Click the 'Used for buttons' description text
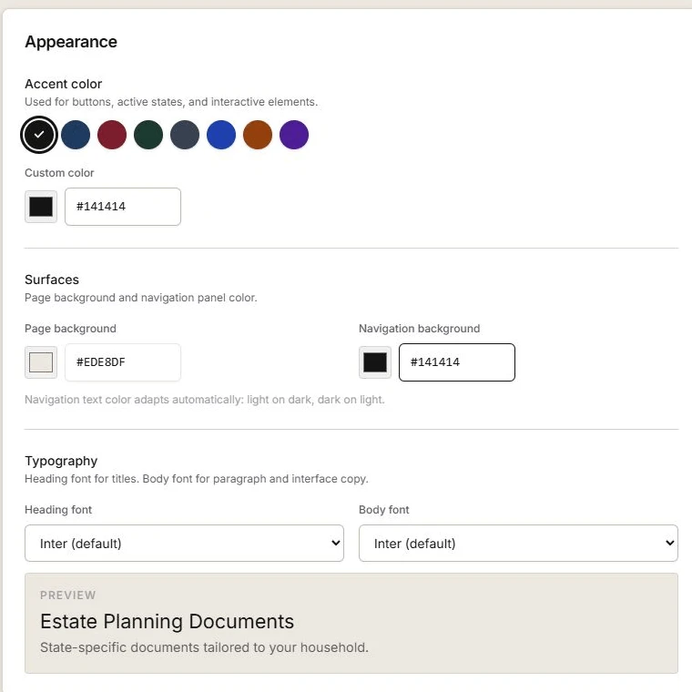692x692 pixels. (x=171, y=102)
